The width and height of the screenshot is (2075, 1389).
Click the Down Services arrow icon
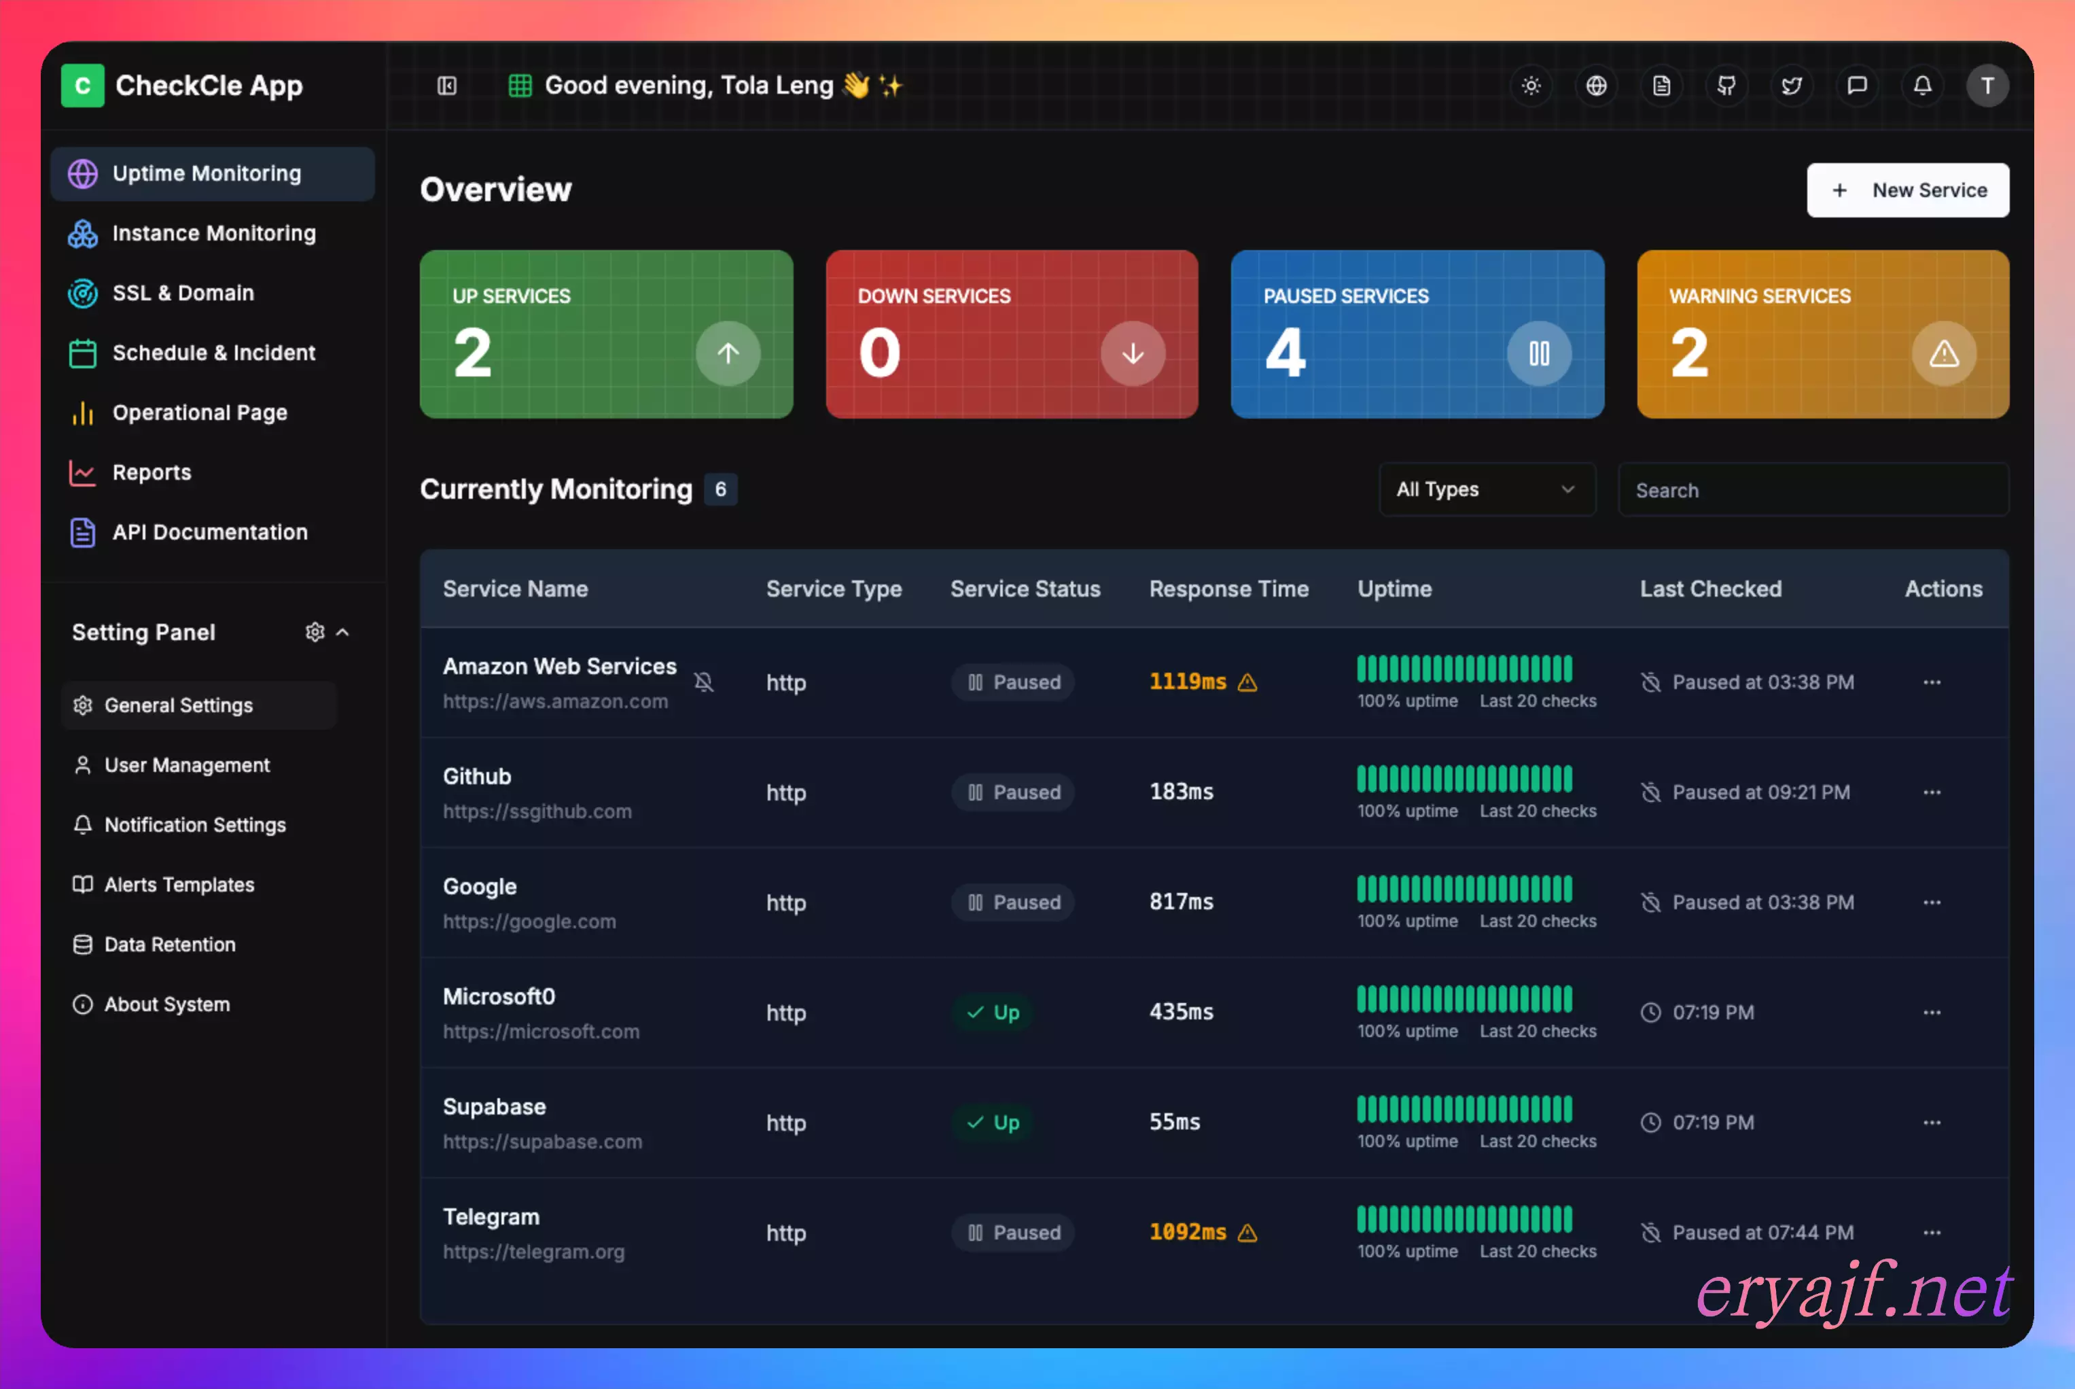[1133, 353]
